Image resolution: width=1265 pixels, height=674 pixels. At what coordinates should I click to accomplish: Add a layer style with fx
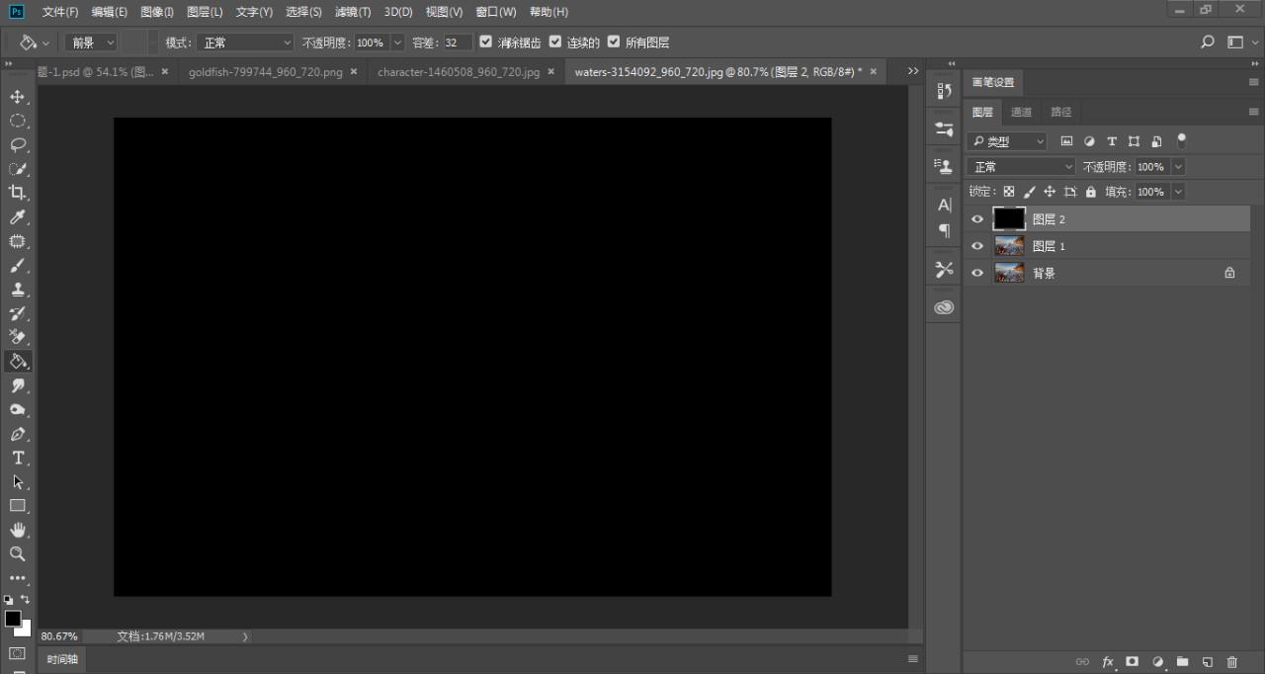coord(1108,661)
